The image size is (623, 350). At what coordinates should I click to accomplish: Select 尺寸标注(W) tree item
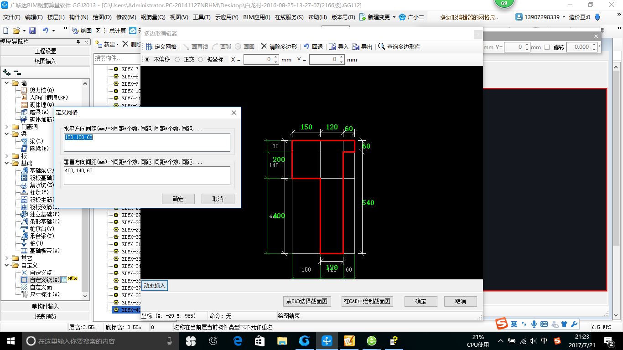(45, 294)
